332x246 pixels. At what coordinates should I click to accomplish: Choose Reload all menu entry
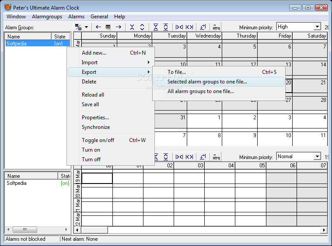click(111, 95)
